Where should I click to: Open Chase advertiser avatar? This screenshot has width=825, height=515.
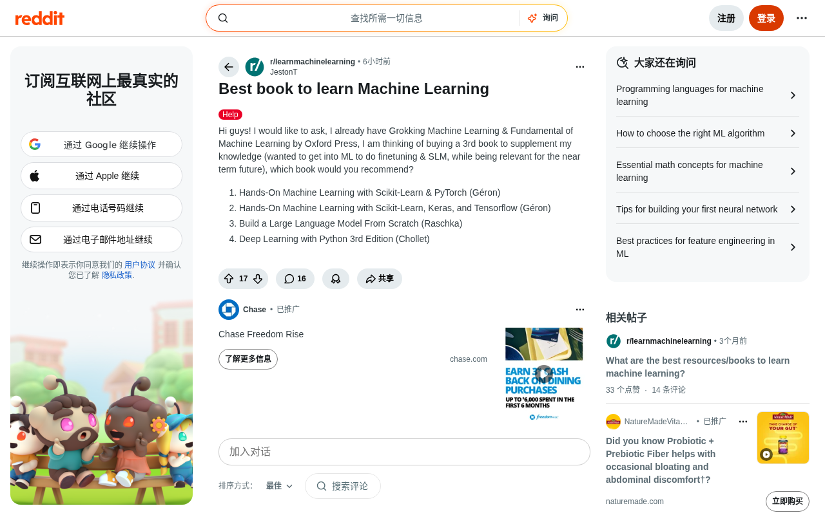tap(229, 310)
